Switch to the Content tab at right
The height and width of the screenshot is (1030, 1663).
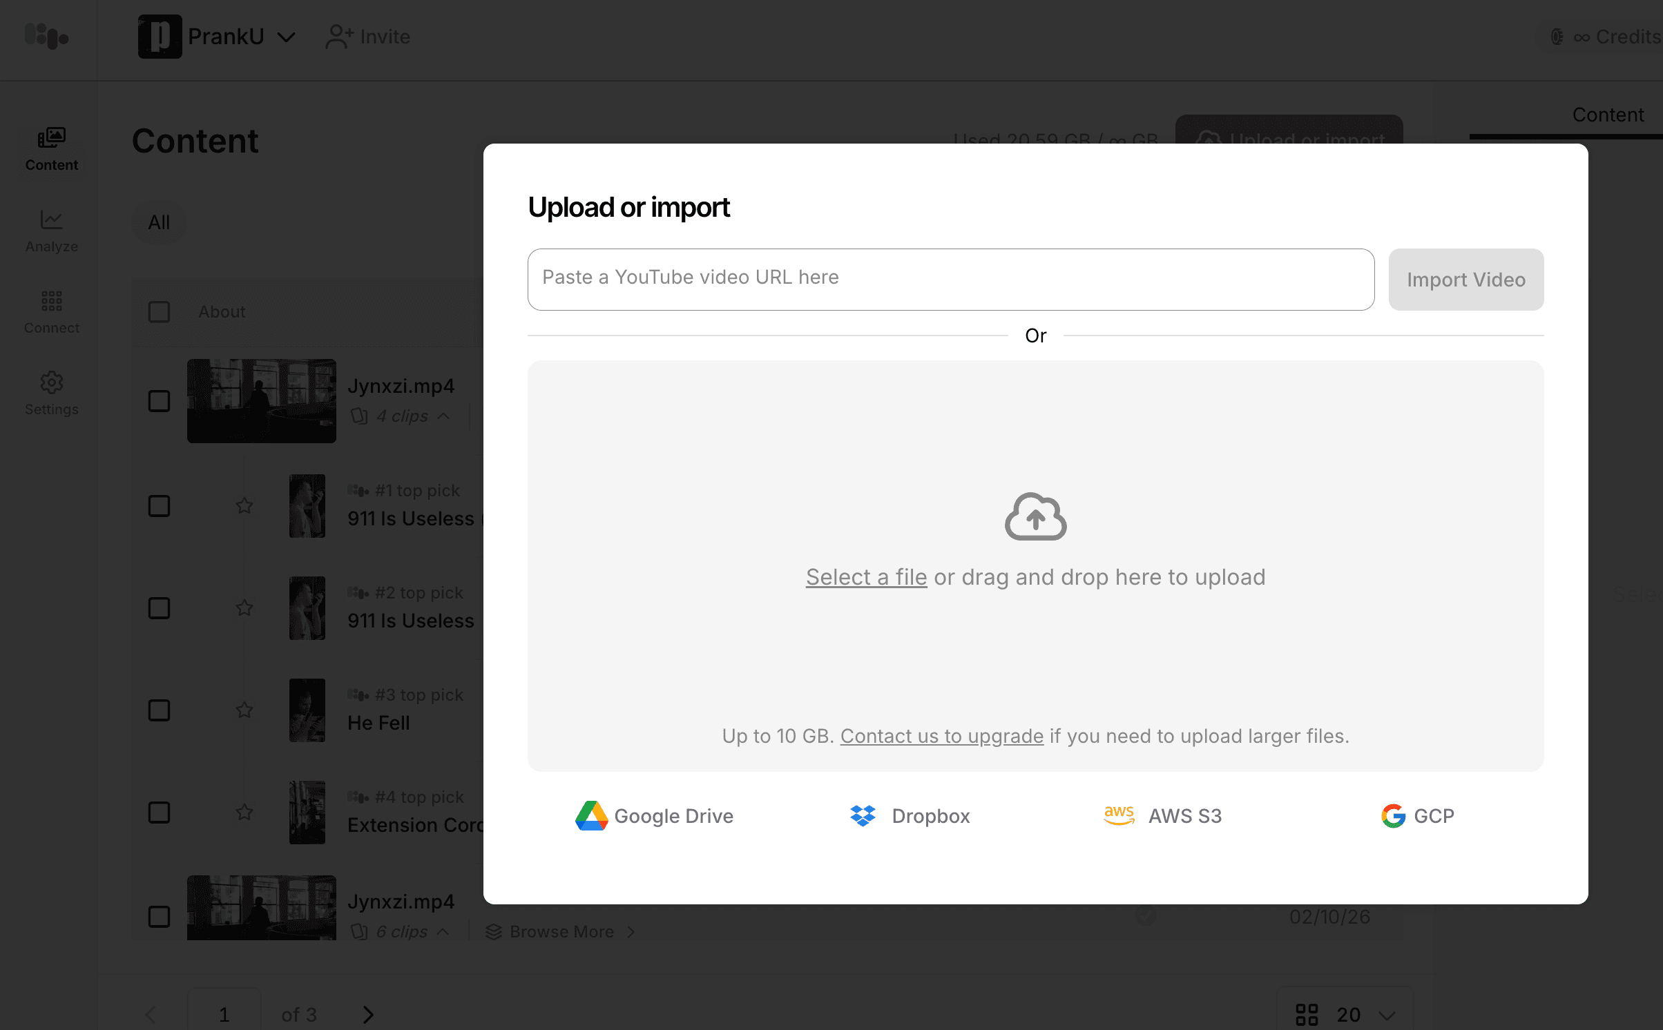pyautogui.click(x=1608, y=115)
